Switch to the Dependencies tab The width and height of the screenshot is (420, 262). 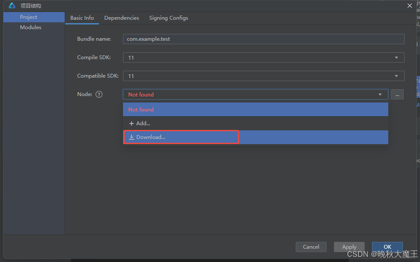[121, 18]
